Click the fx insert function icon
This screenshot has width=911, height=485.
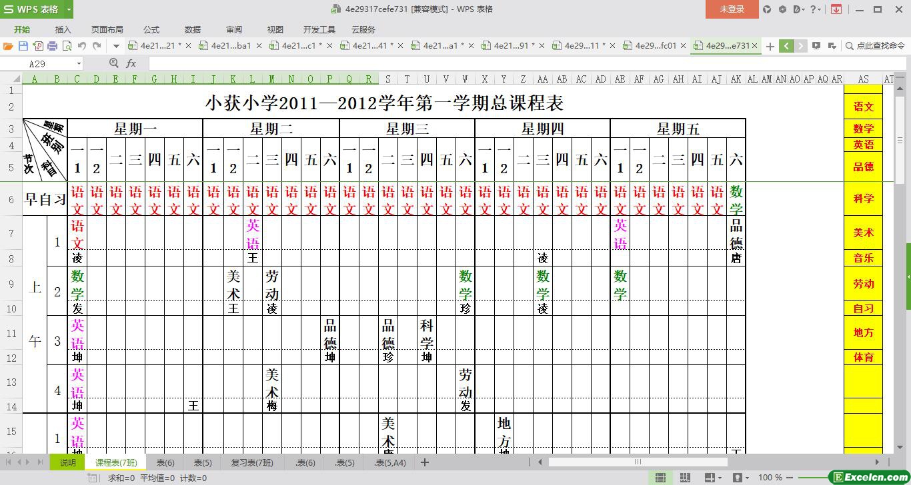point(131,63)
